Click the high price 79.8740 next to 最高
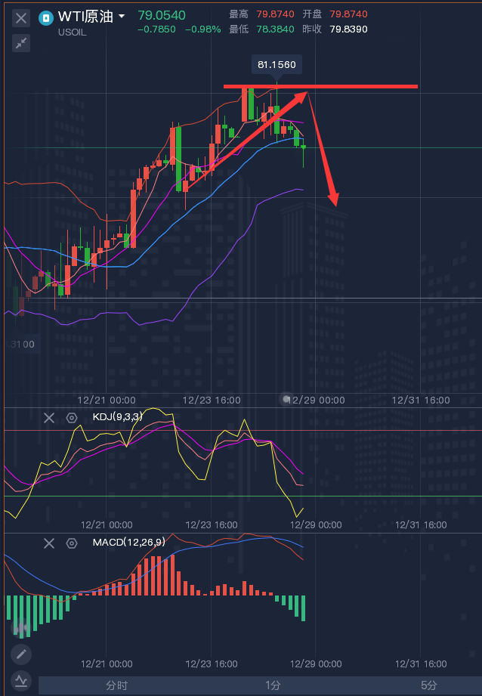This screenshot has height=696, width=482. (275, 14)
